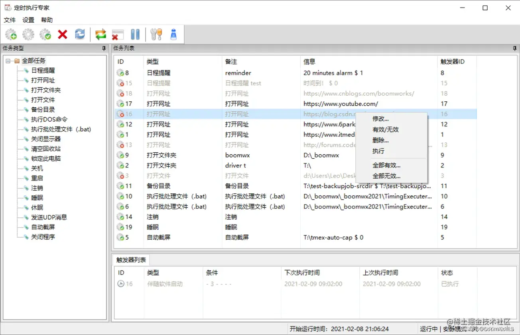Click the status icon of task 12

[x=120, y=124]
